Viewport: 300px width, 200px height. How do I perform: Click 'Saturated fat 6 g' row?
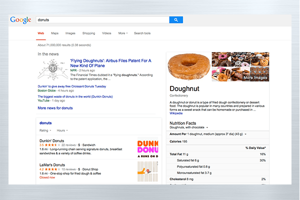217,160
